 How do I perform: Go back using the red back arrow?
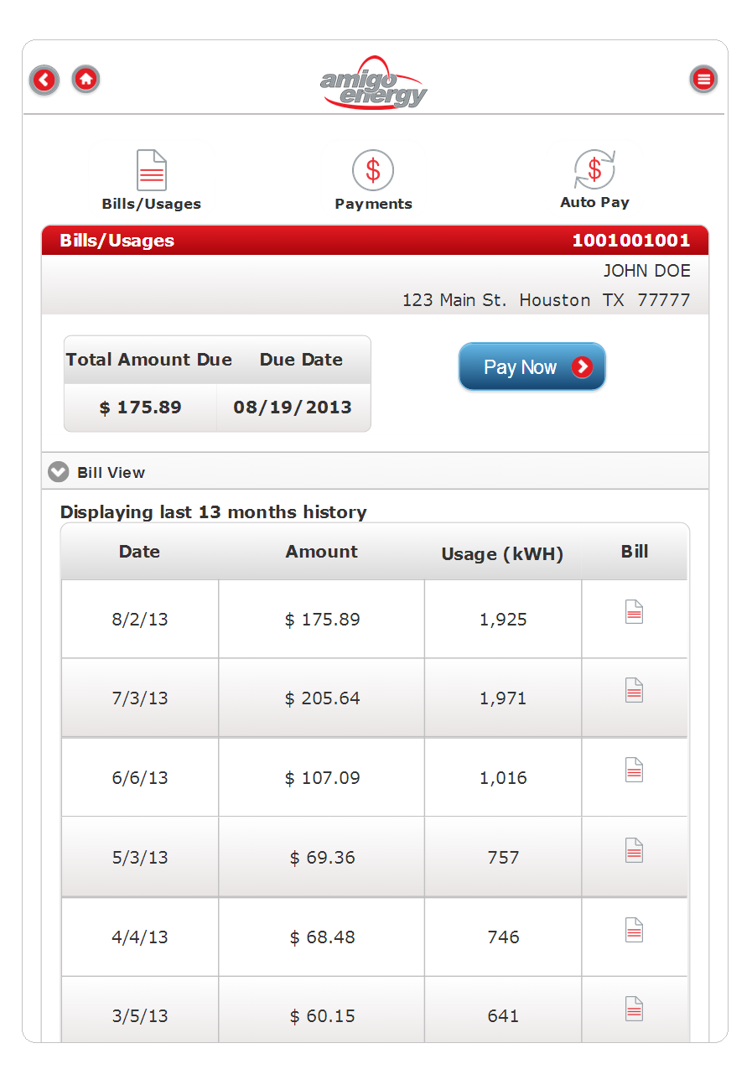point(44,80)
